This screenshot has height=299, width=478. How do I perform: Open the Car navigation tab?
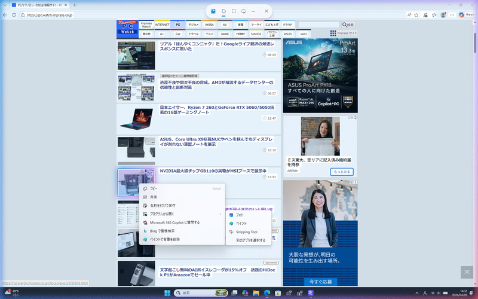point(177,34)
